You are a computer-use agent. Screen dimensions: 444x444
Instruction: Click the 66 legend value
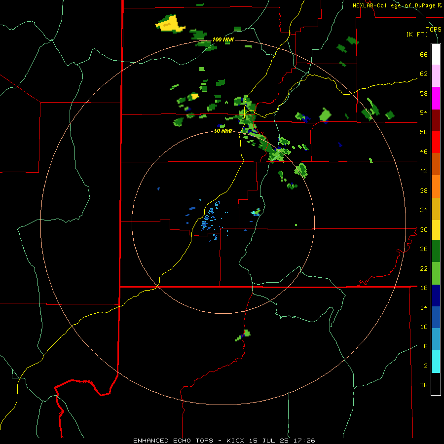point(424,54)
